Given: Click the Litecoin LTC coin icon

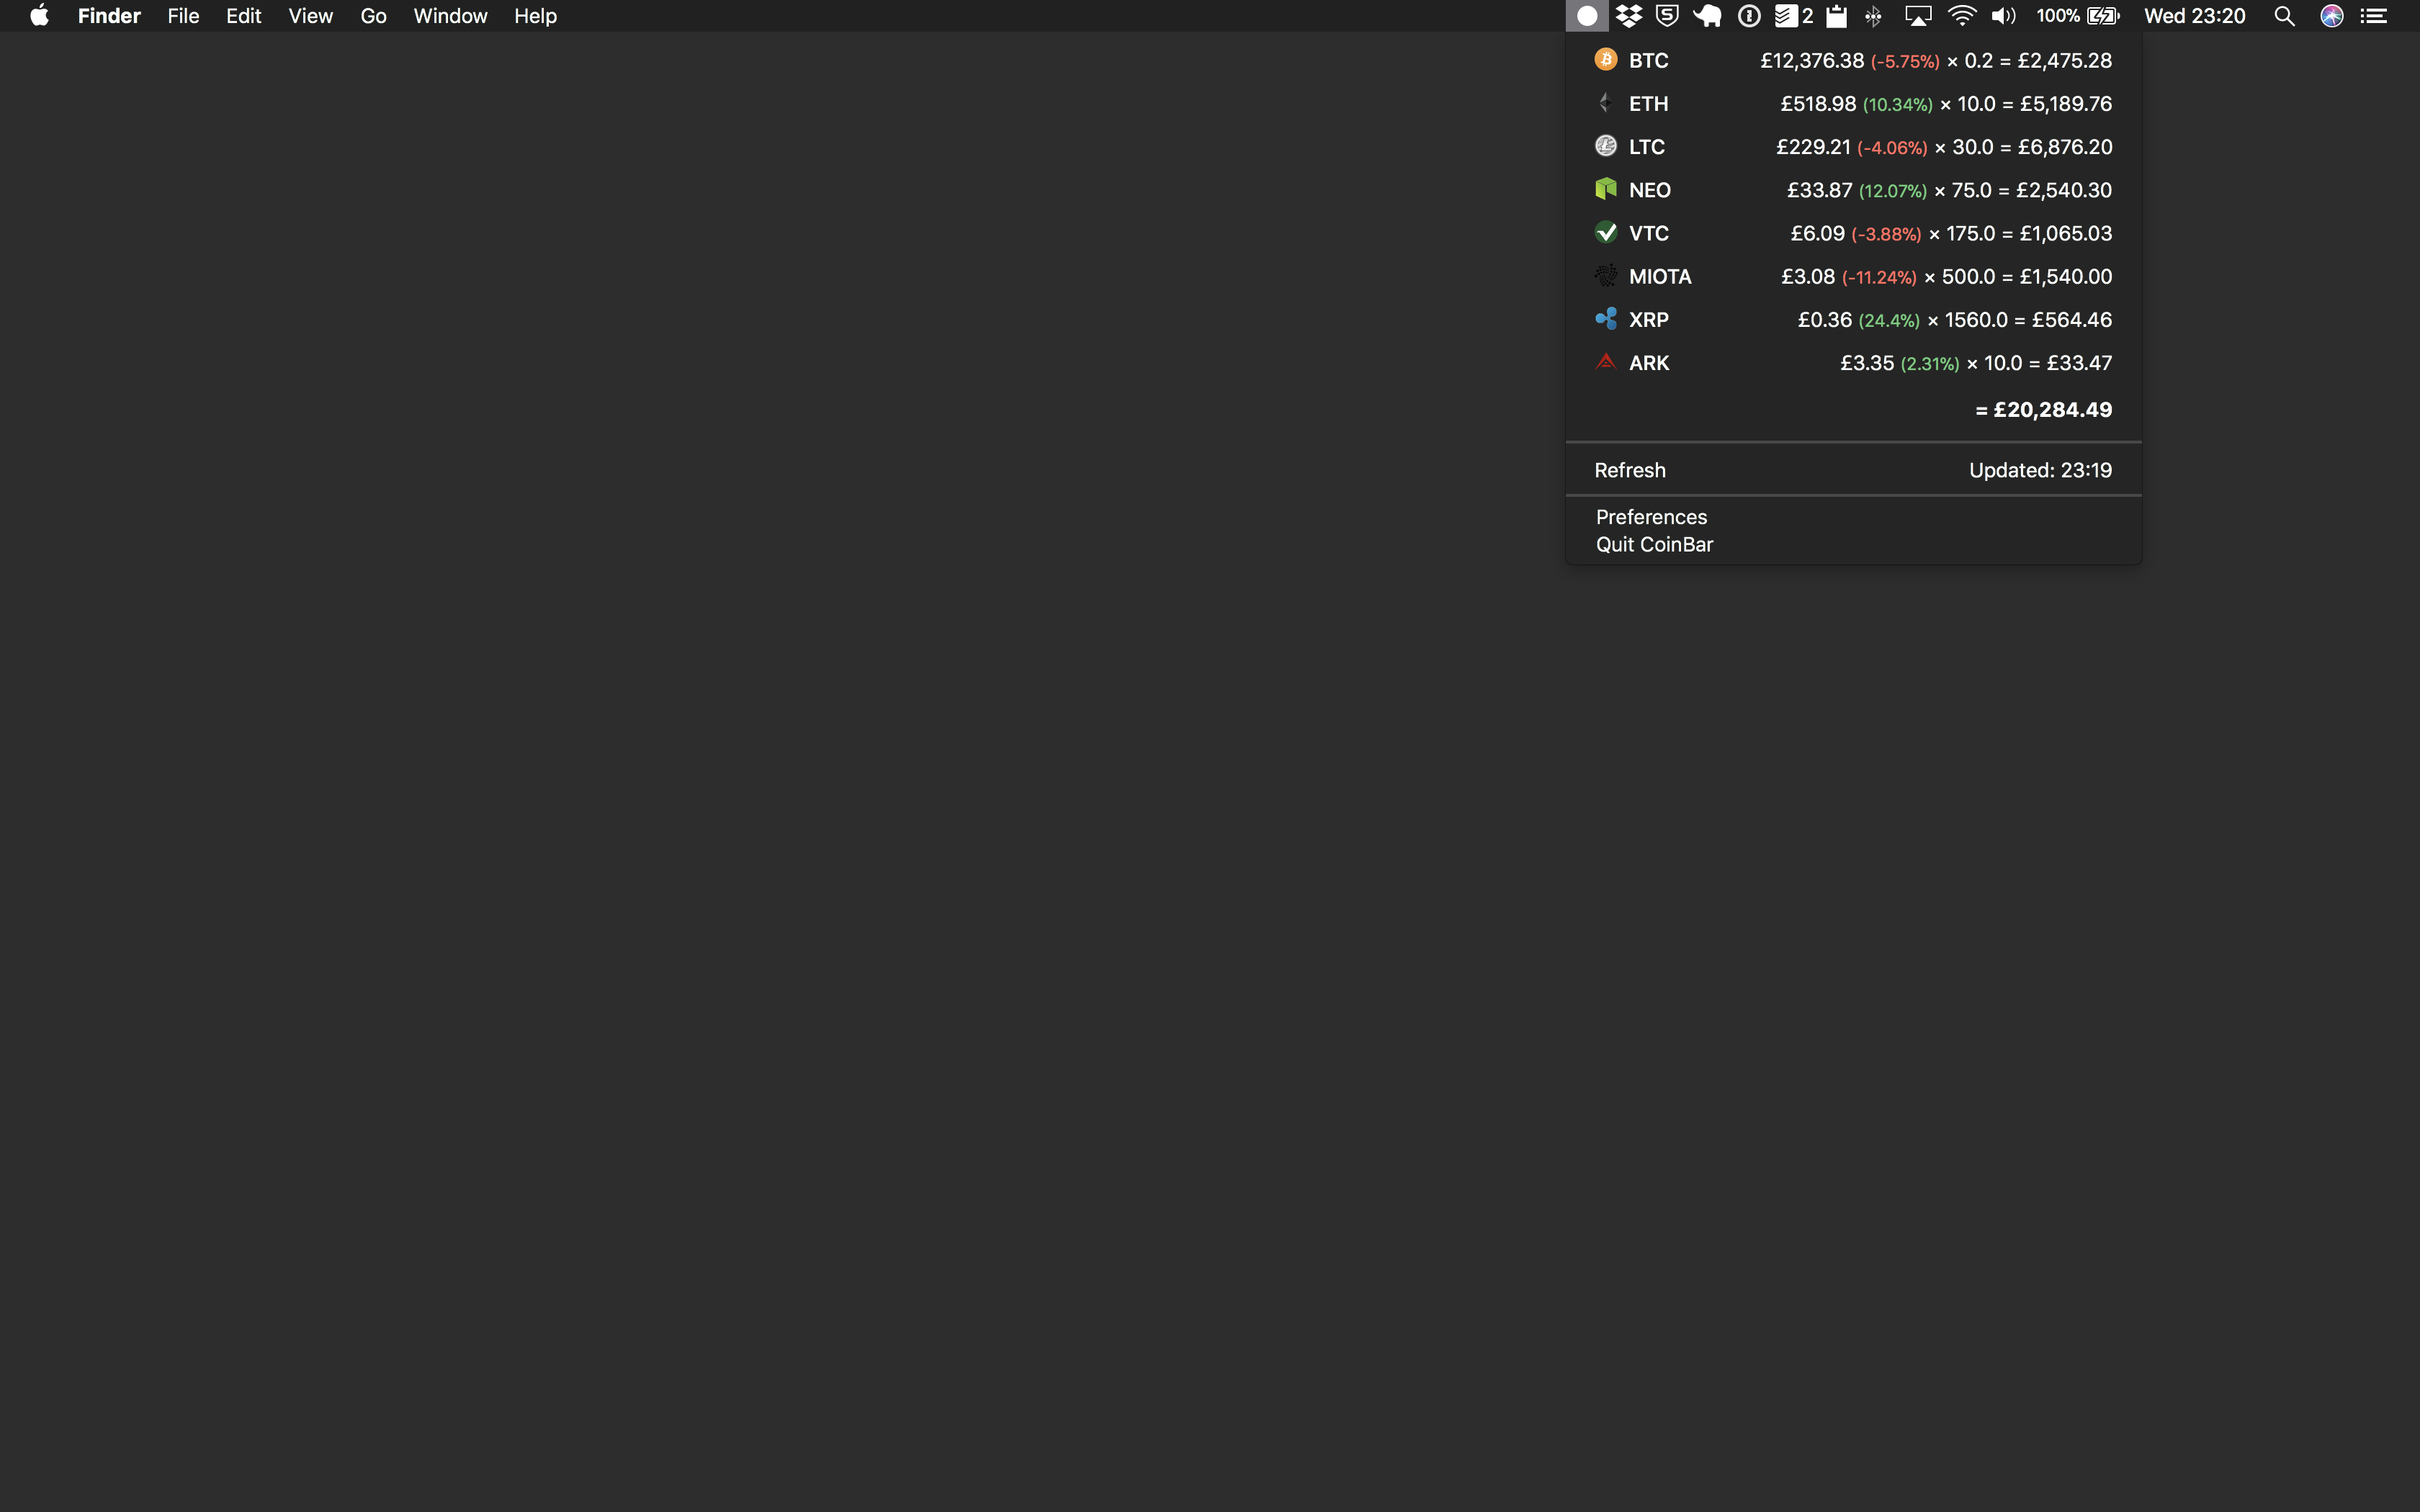Looking at the screenshot, I should click(1605, 146).
